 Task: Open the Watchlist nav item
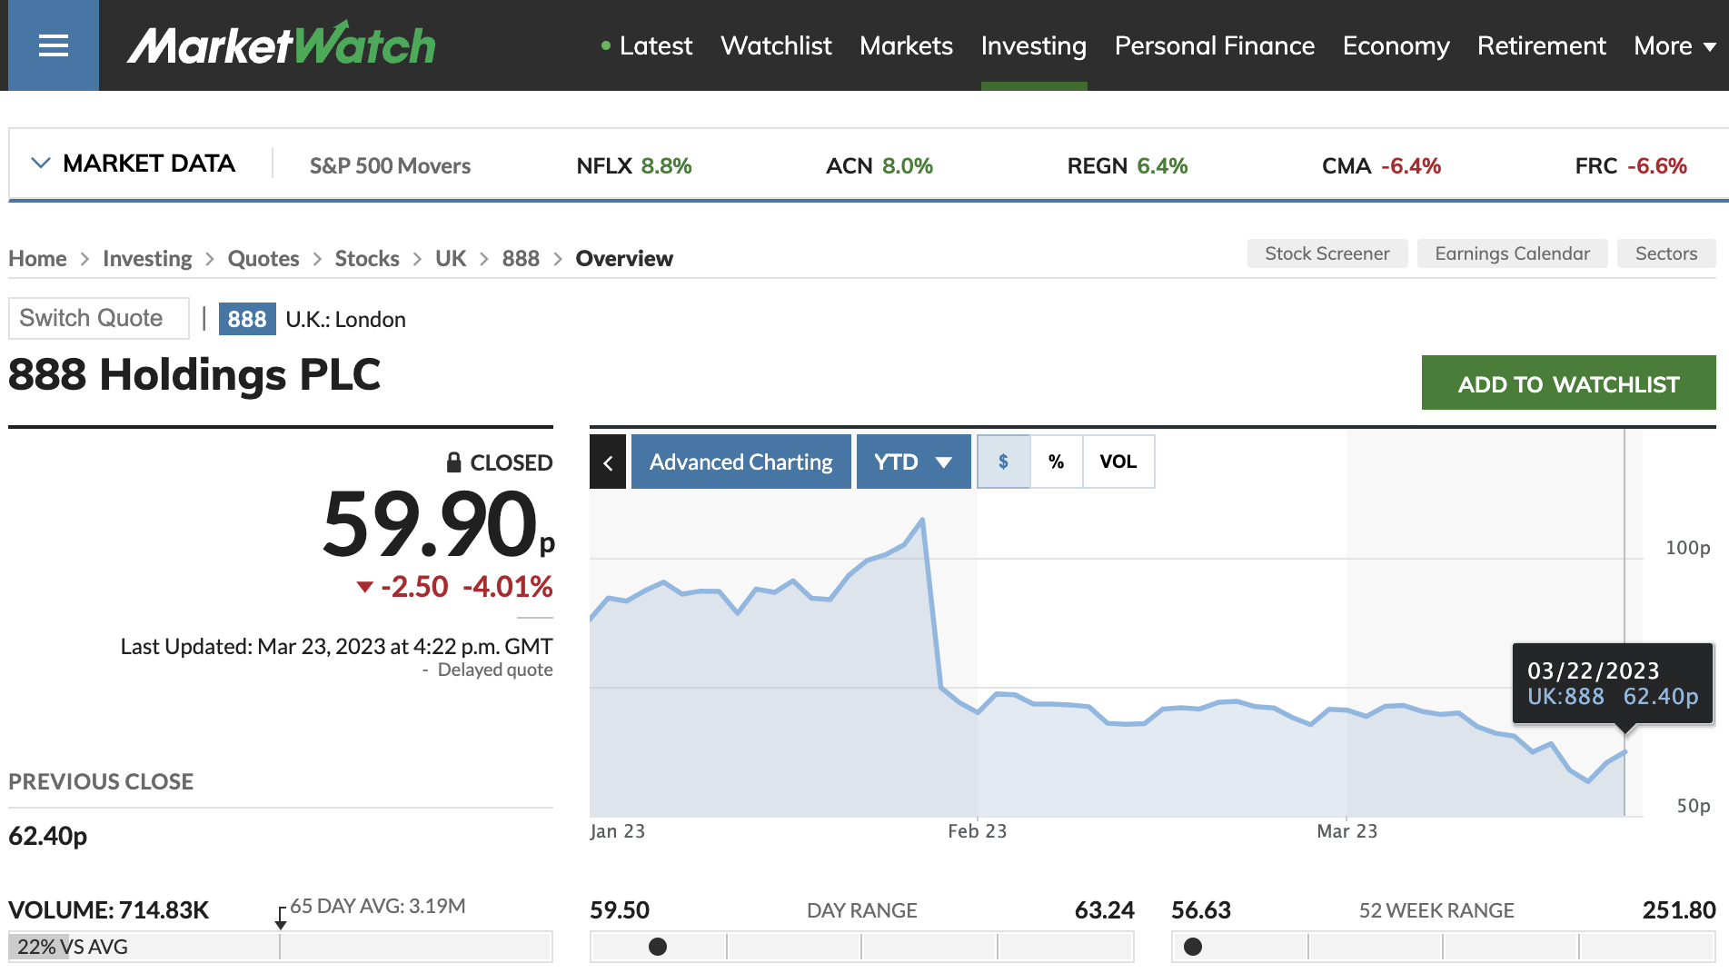click(776, 45)
